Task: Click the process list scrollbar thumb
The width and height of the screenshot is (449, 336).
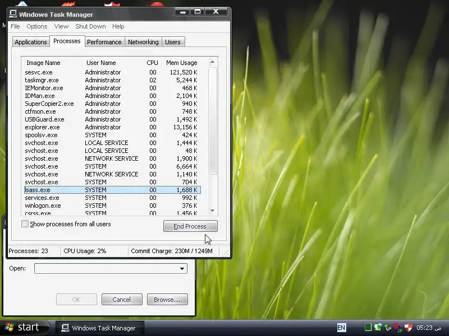Action: [x=212, y=120]
